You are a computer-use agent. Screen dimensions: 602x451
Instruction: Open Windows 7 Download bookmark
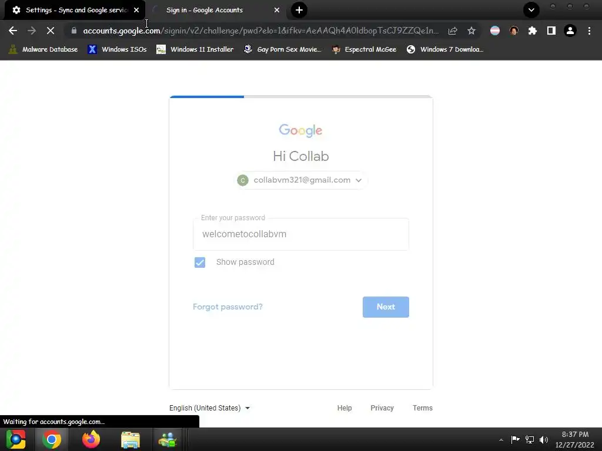tap(446, 49)
